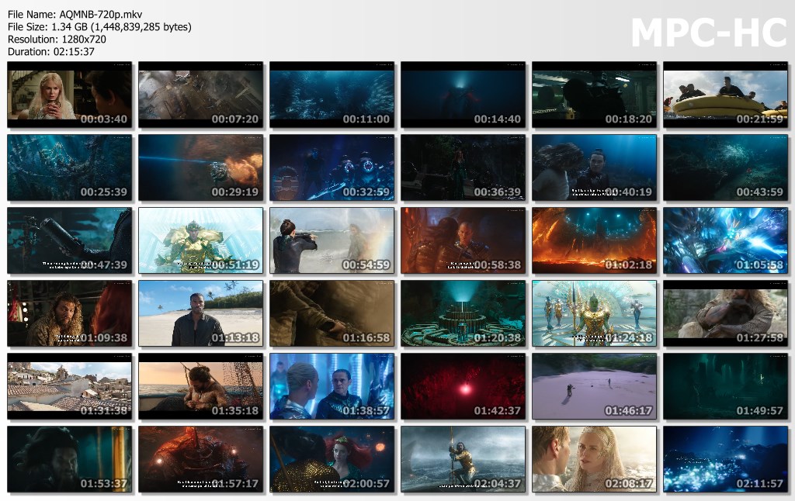
Task: Pick the thumbnail with timestamp 00:14:40
Action: point(463,95)
